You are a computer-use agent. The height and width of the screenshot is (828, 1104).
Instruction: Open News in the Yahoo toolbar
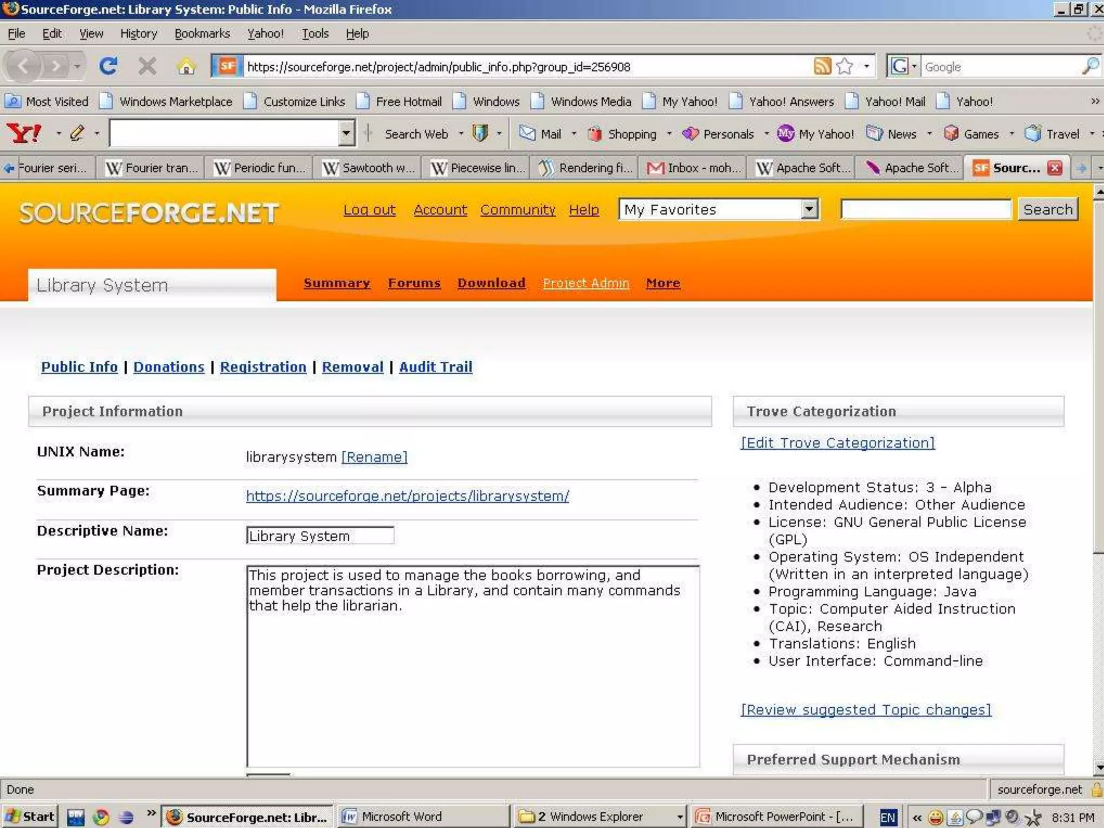pos(891,133)
